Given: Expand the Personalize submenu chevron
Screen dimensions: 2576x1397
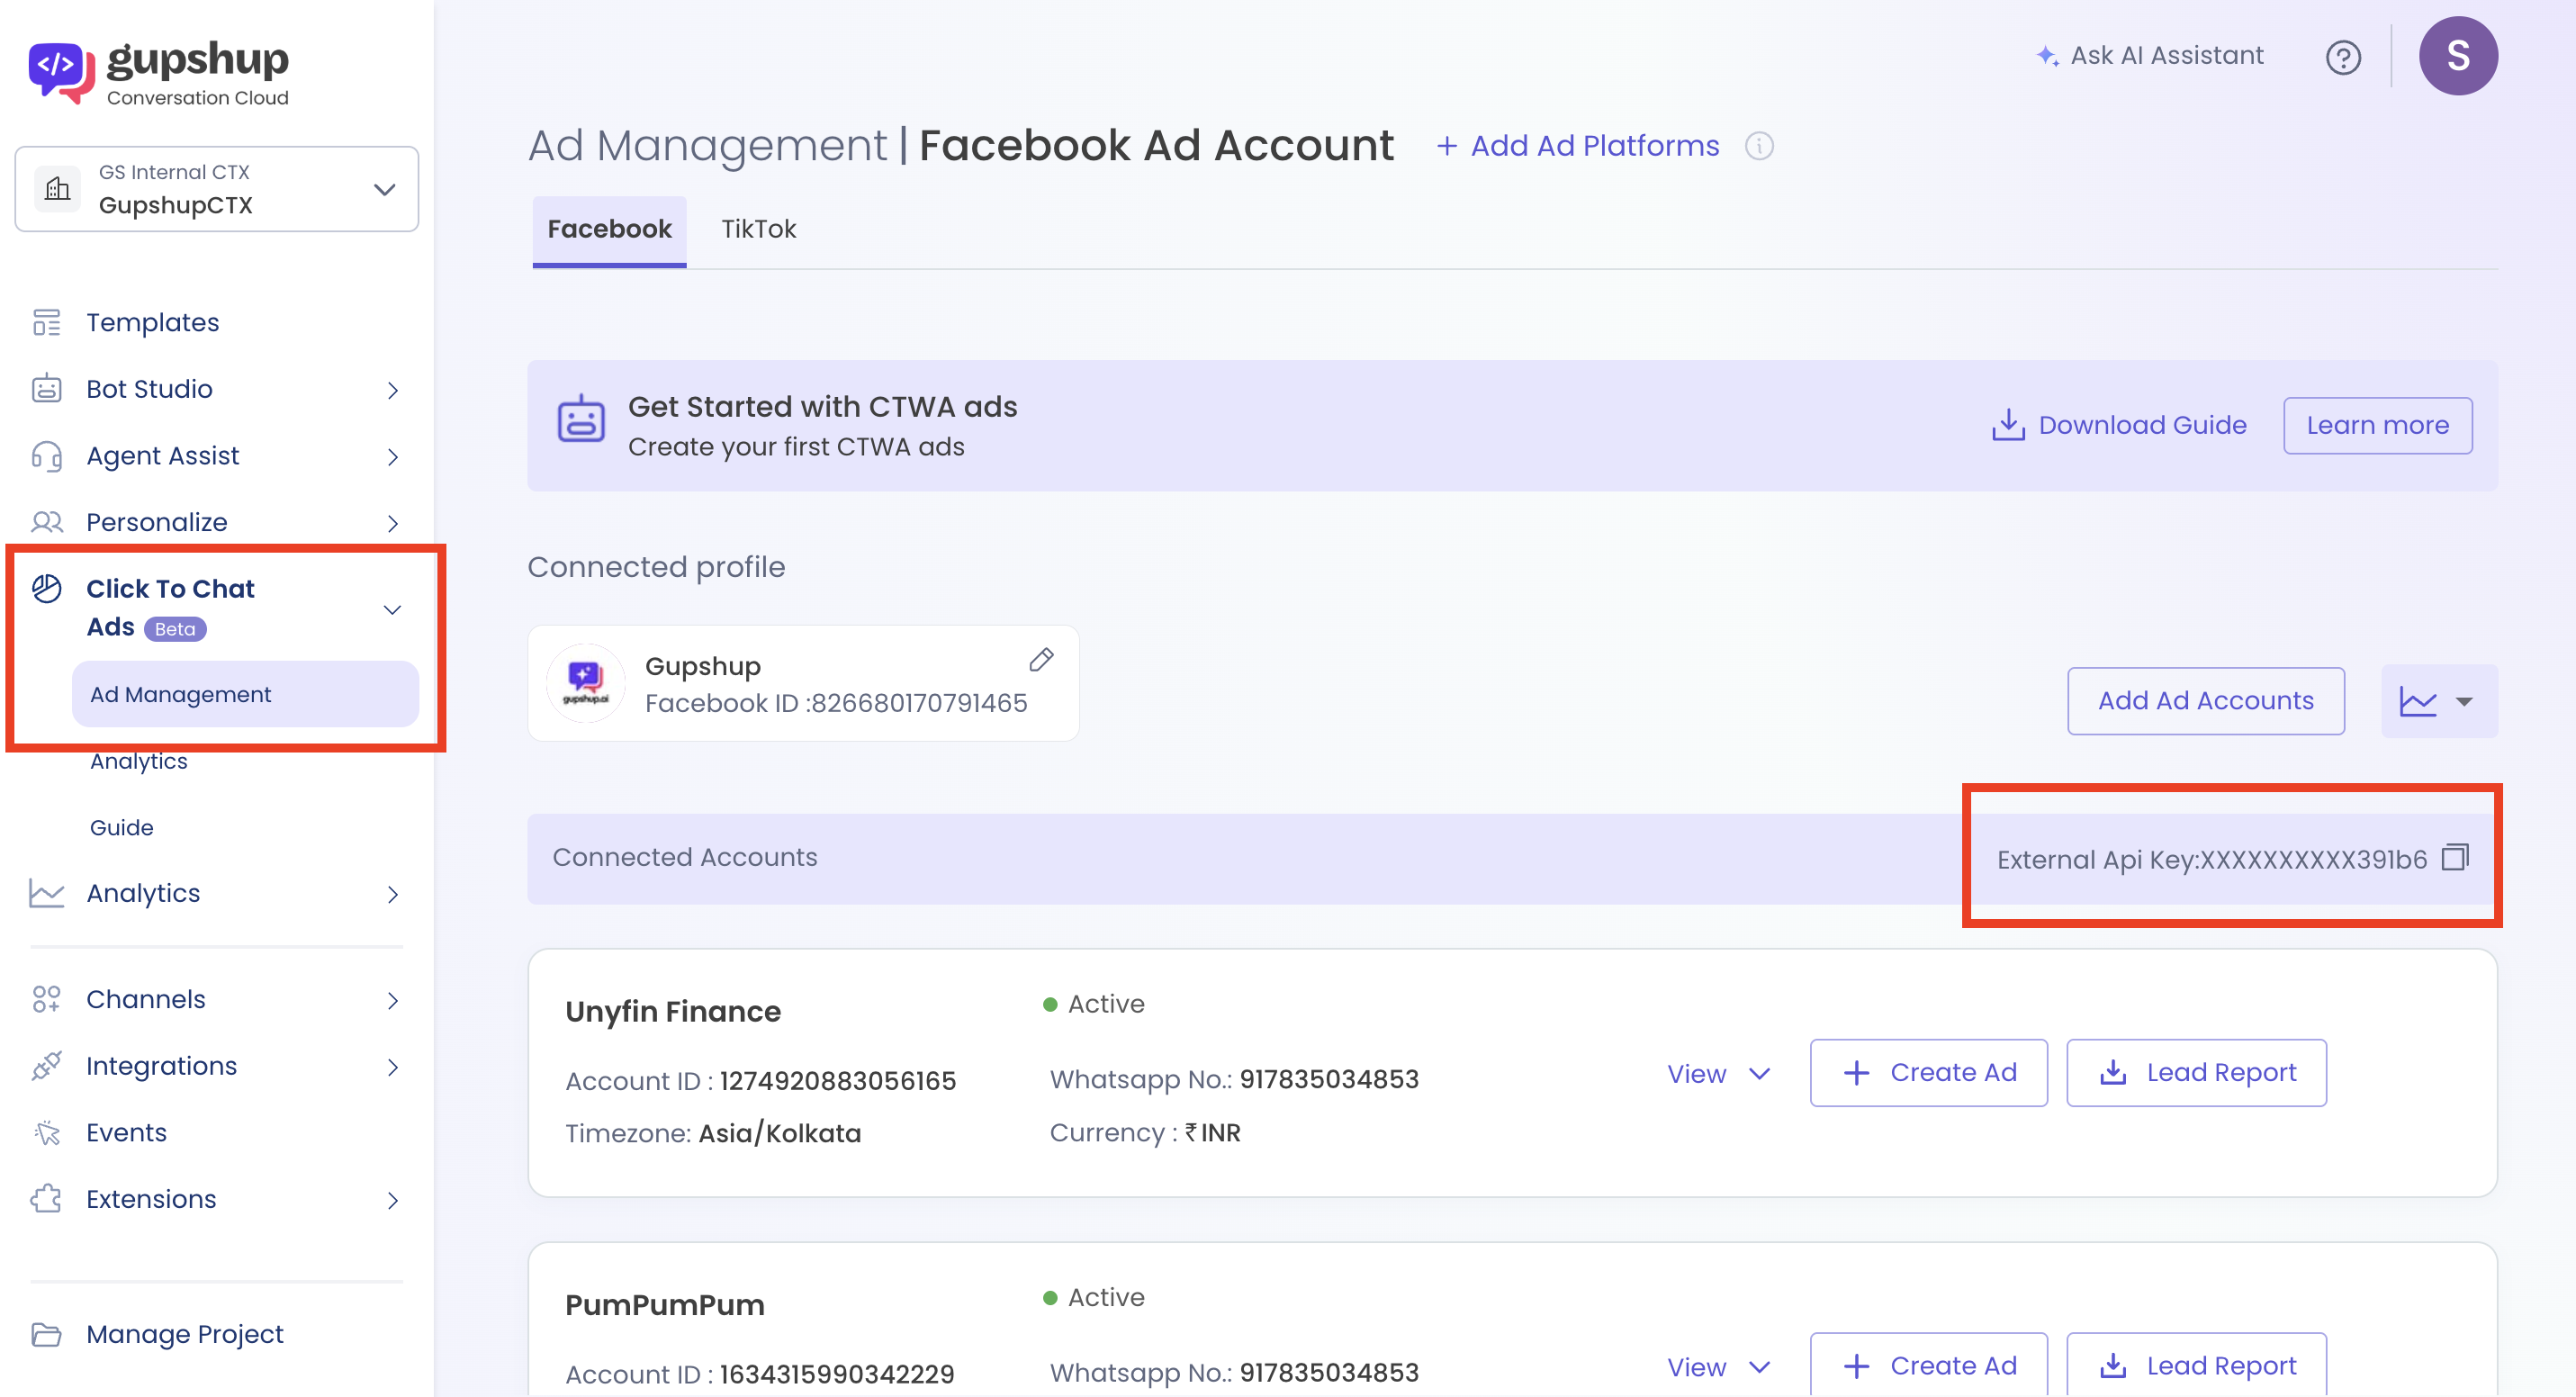Looking at the screenshot, I should [x=393, y=523].
